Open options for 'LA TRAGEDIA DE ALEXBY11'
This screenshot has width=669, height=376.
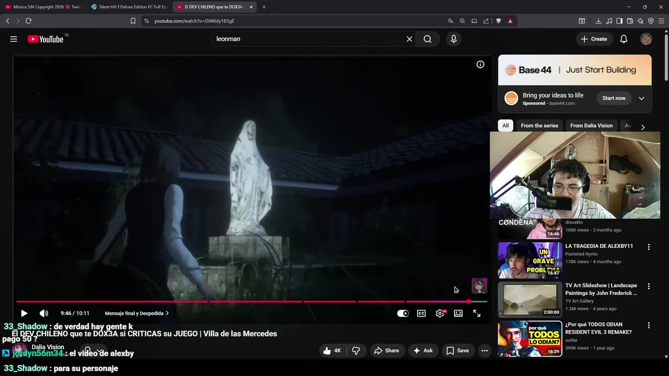click(649, 246)
